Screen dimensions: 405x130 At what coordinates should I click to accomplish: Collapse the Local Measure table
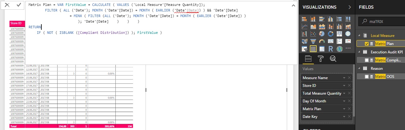click(x=359, y=36)
